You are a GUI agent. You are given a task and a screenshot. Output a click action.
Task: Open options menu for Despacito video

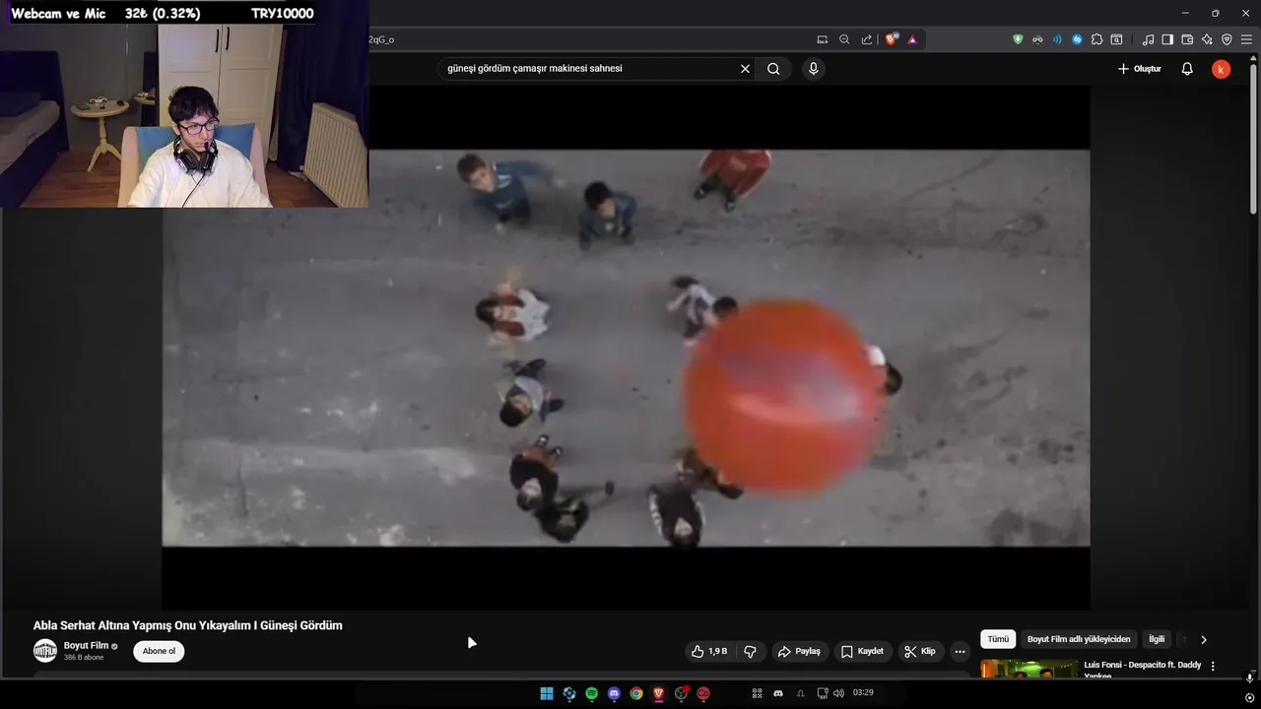coord(1213,667)
